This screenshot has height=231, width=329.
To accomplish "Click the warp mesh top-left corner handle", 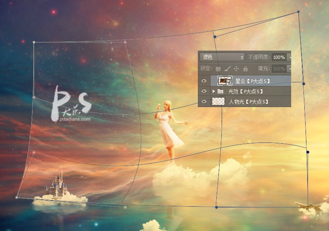I will pos(34,42).
